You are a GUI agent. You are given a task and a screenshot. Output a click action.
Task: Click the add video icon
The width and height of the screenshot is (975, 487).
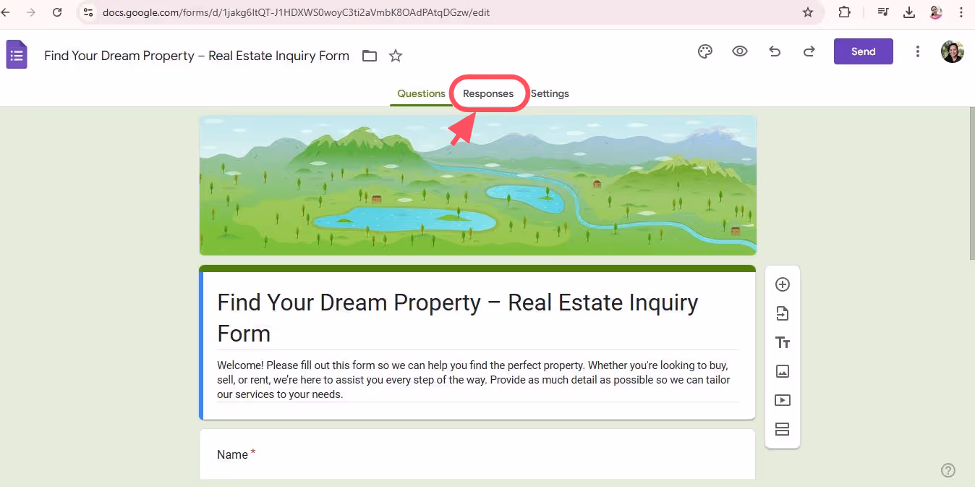pyautogui.click(x=782, y=400)
